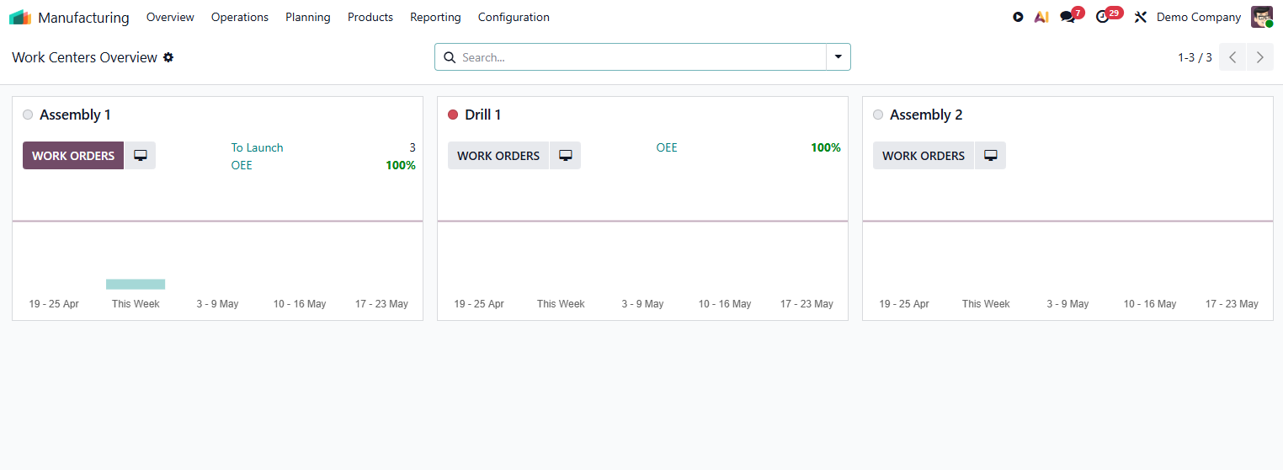
Task: Click the 1-3 / 3 pager counter
Action: [1195, 57]
